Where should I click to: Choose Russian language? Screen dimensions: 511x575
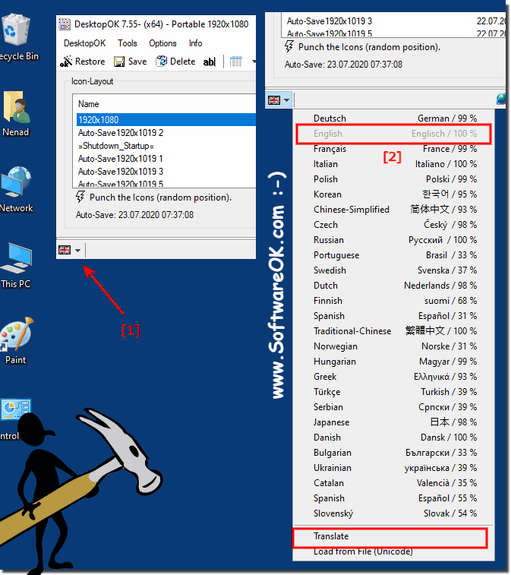(x=394, y=240)
